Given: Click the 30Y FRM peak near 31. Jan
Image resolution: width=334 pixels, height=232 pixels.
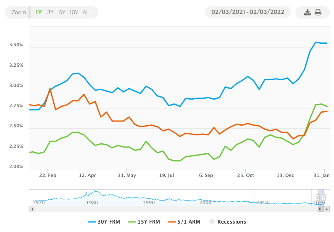Looking at the screenshot, I should 316,42.
